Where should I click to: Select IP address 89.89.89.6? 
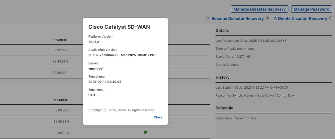(x=61, y=122)
